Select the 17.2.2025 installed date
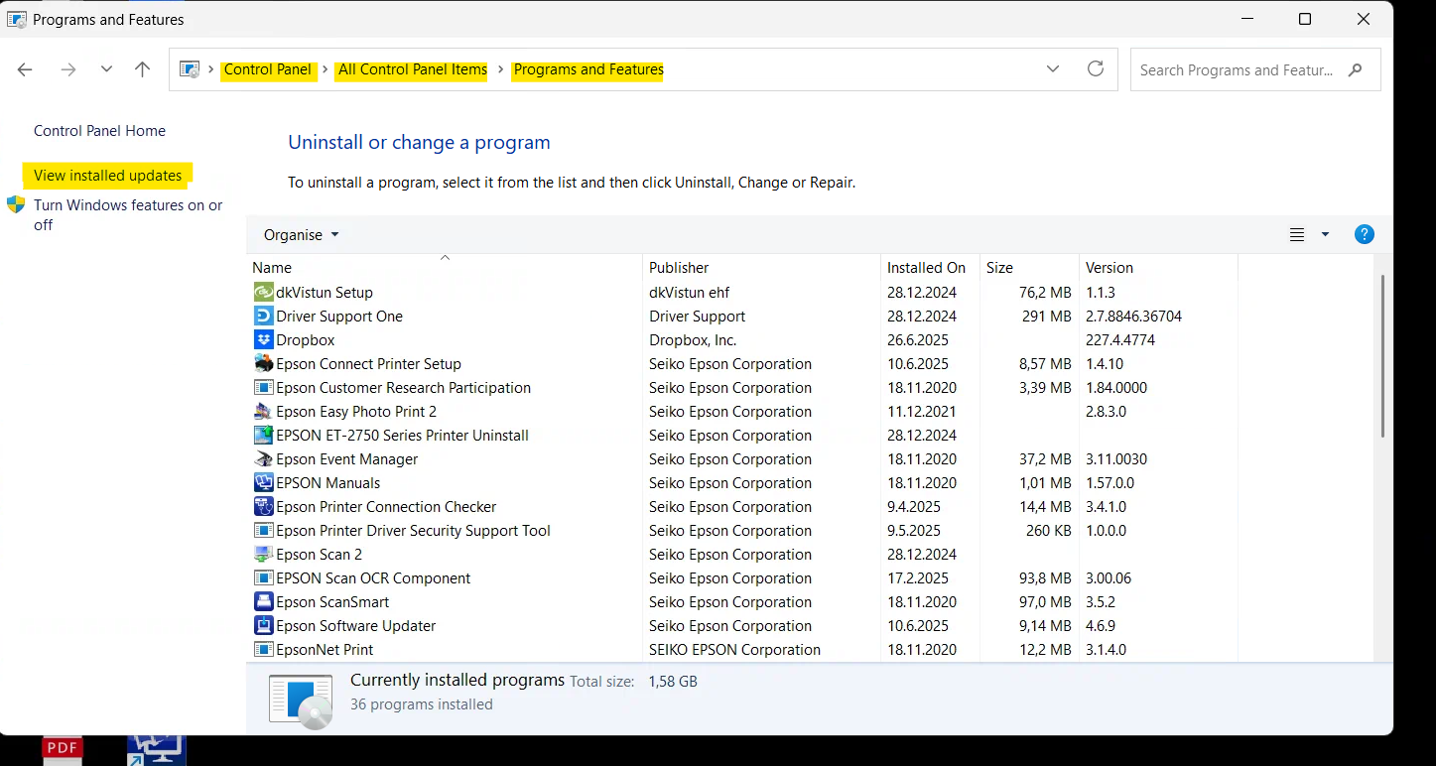The height and width of the screenshot is (766, 1436). (x=918, y=577)
